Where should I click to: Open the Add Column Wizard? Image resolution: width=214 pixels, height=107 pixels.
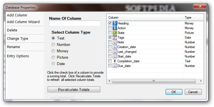point(23,22)
